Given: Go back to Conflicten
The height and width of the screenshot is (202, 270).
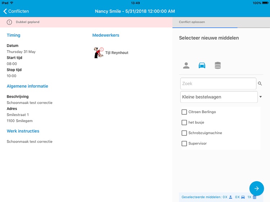Looking at the screenshot, I should click(16, 11).
